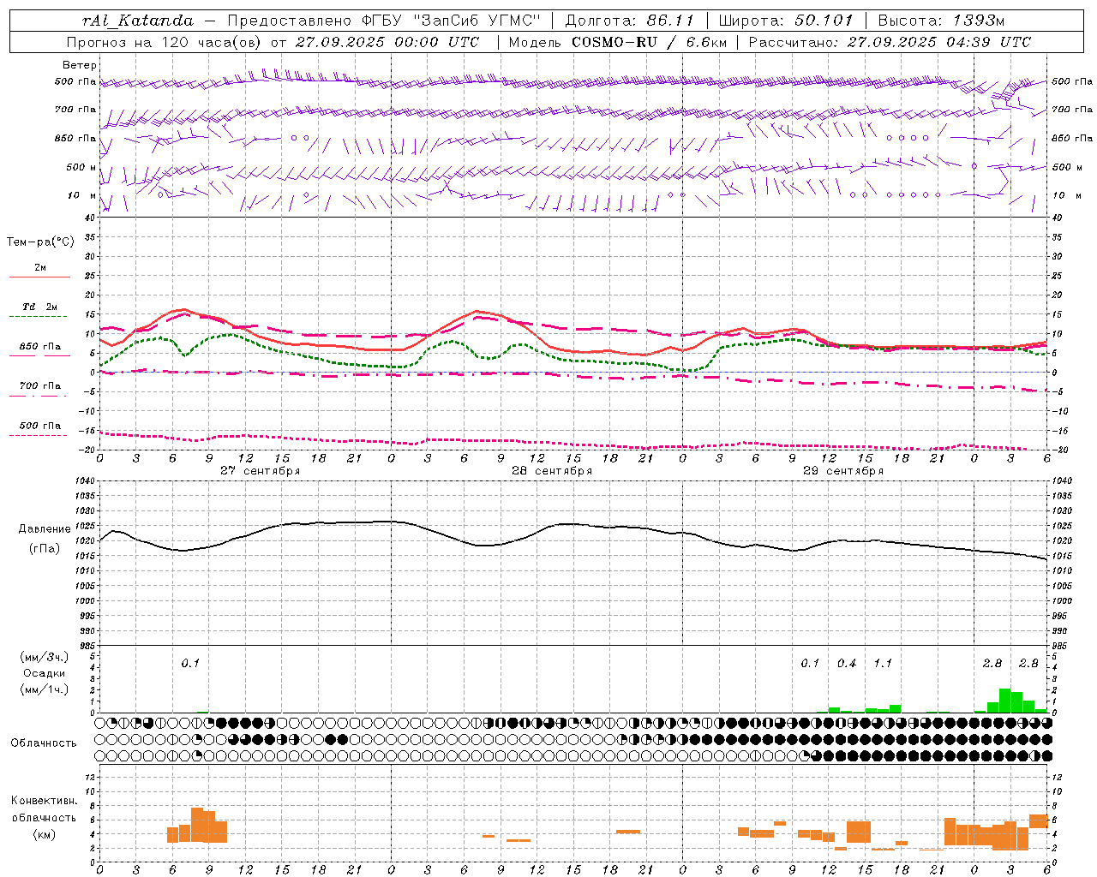Image resolution: width=1097 pixels, height=877 pixels.
Task: Click the (мм/1ч.) unit label
Action: (44, 689)
